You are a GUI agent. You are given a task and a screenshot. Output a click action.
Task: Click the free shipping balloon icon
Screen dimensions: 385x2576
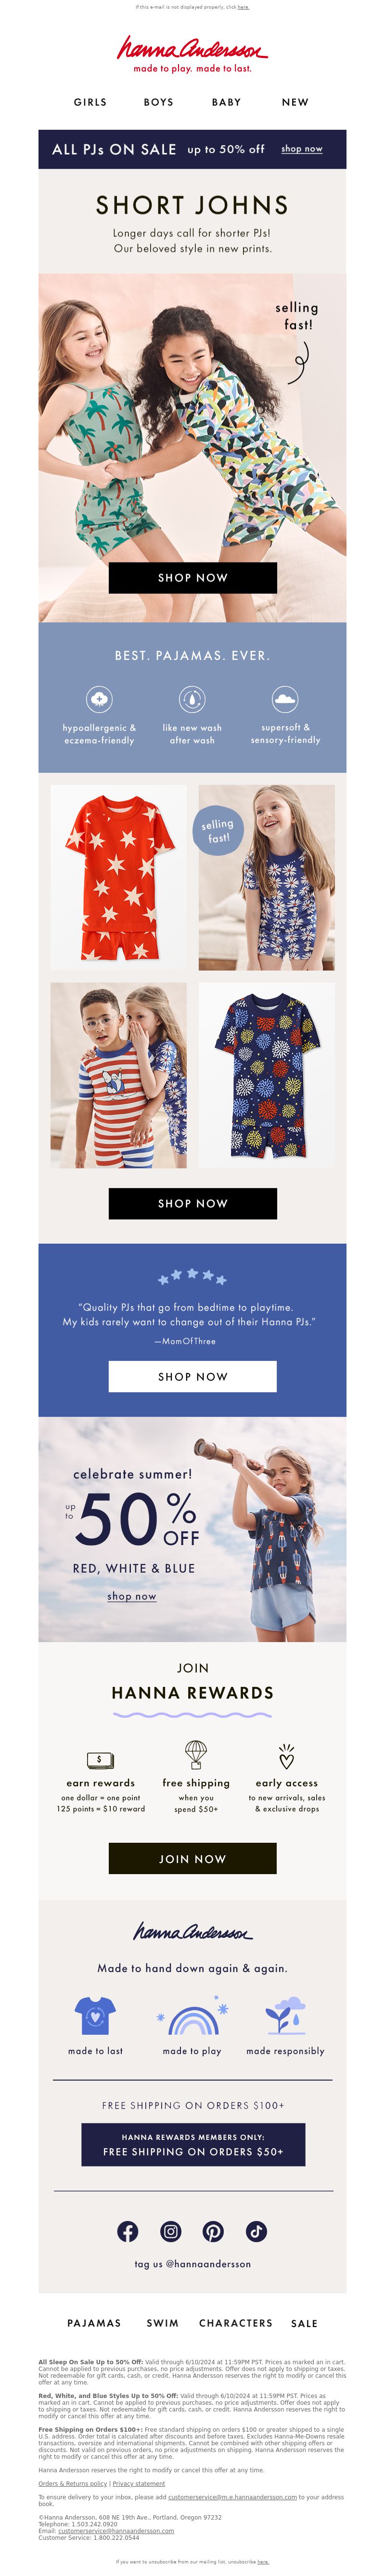click(x=195, y=1754)
